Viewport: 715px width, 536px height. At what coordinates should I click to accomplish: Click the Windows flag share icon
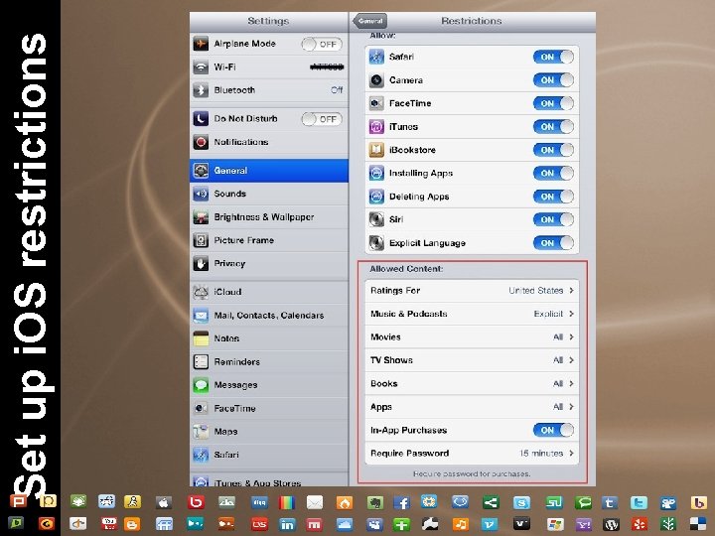coord(555,524)
